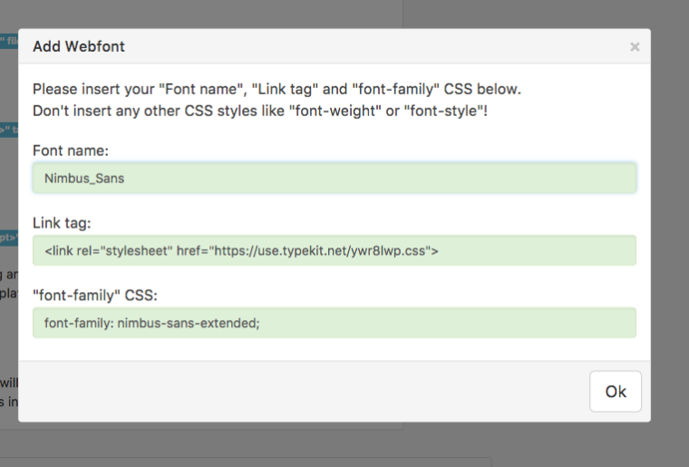Focus the Font name input field
The image size is (689, 467).
click(334, 178)
